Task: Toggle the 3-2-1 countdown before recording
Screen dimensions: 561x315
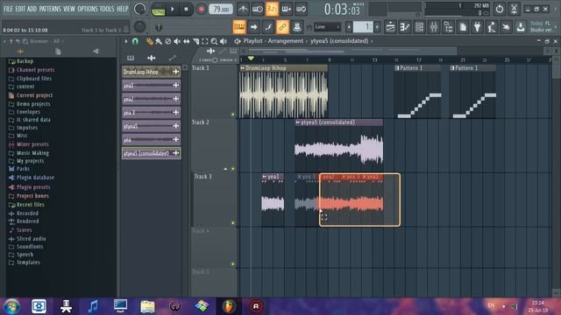Action: (x=272, y=10)
